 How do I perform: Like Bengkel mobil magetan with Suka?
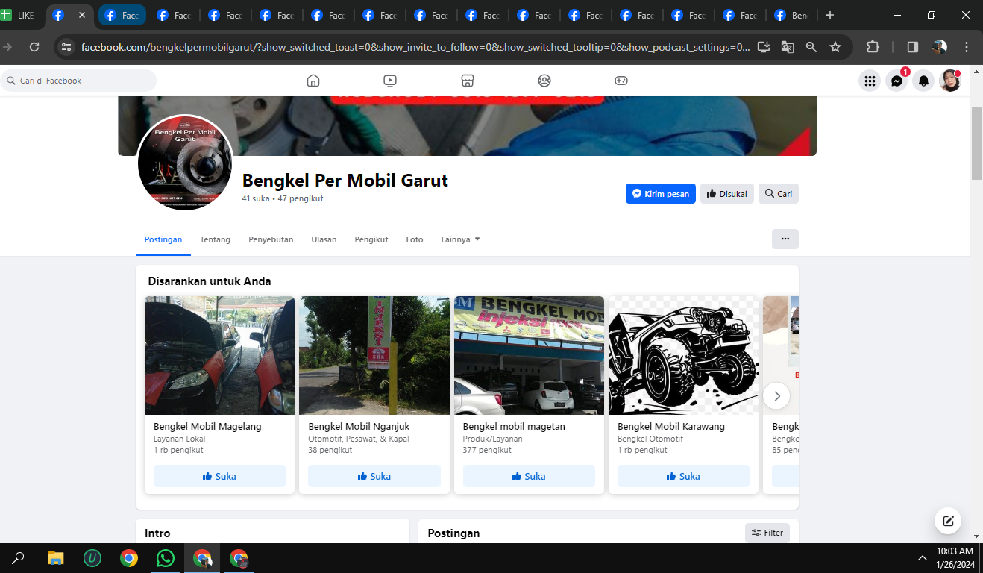[x=529, y=476]
